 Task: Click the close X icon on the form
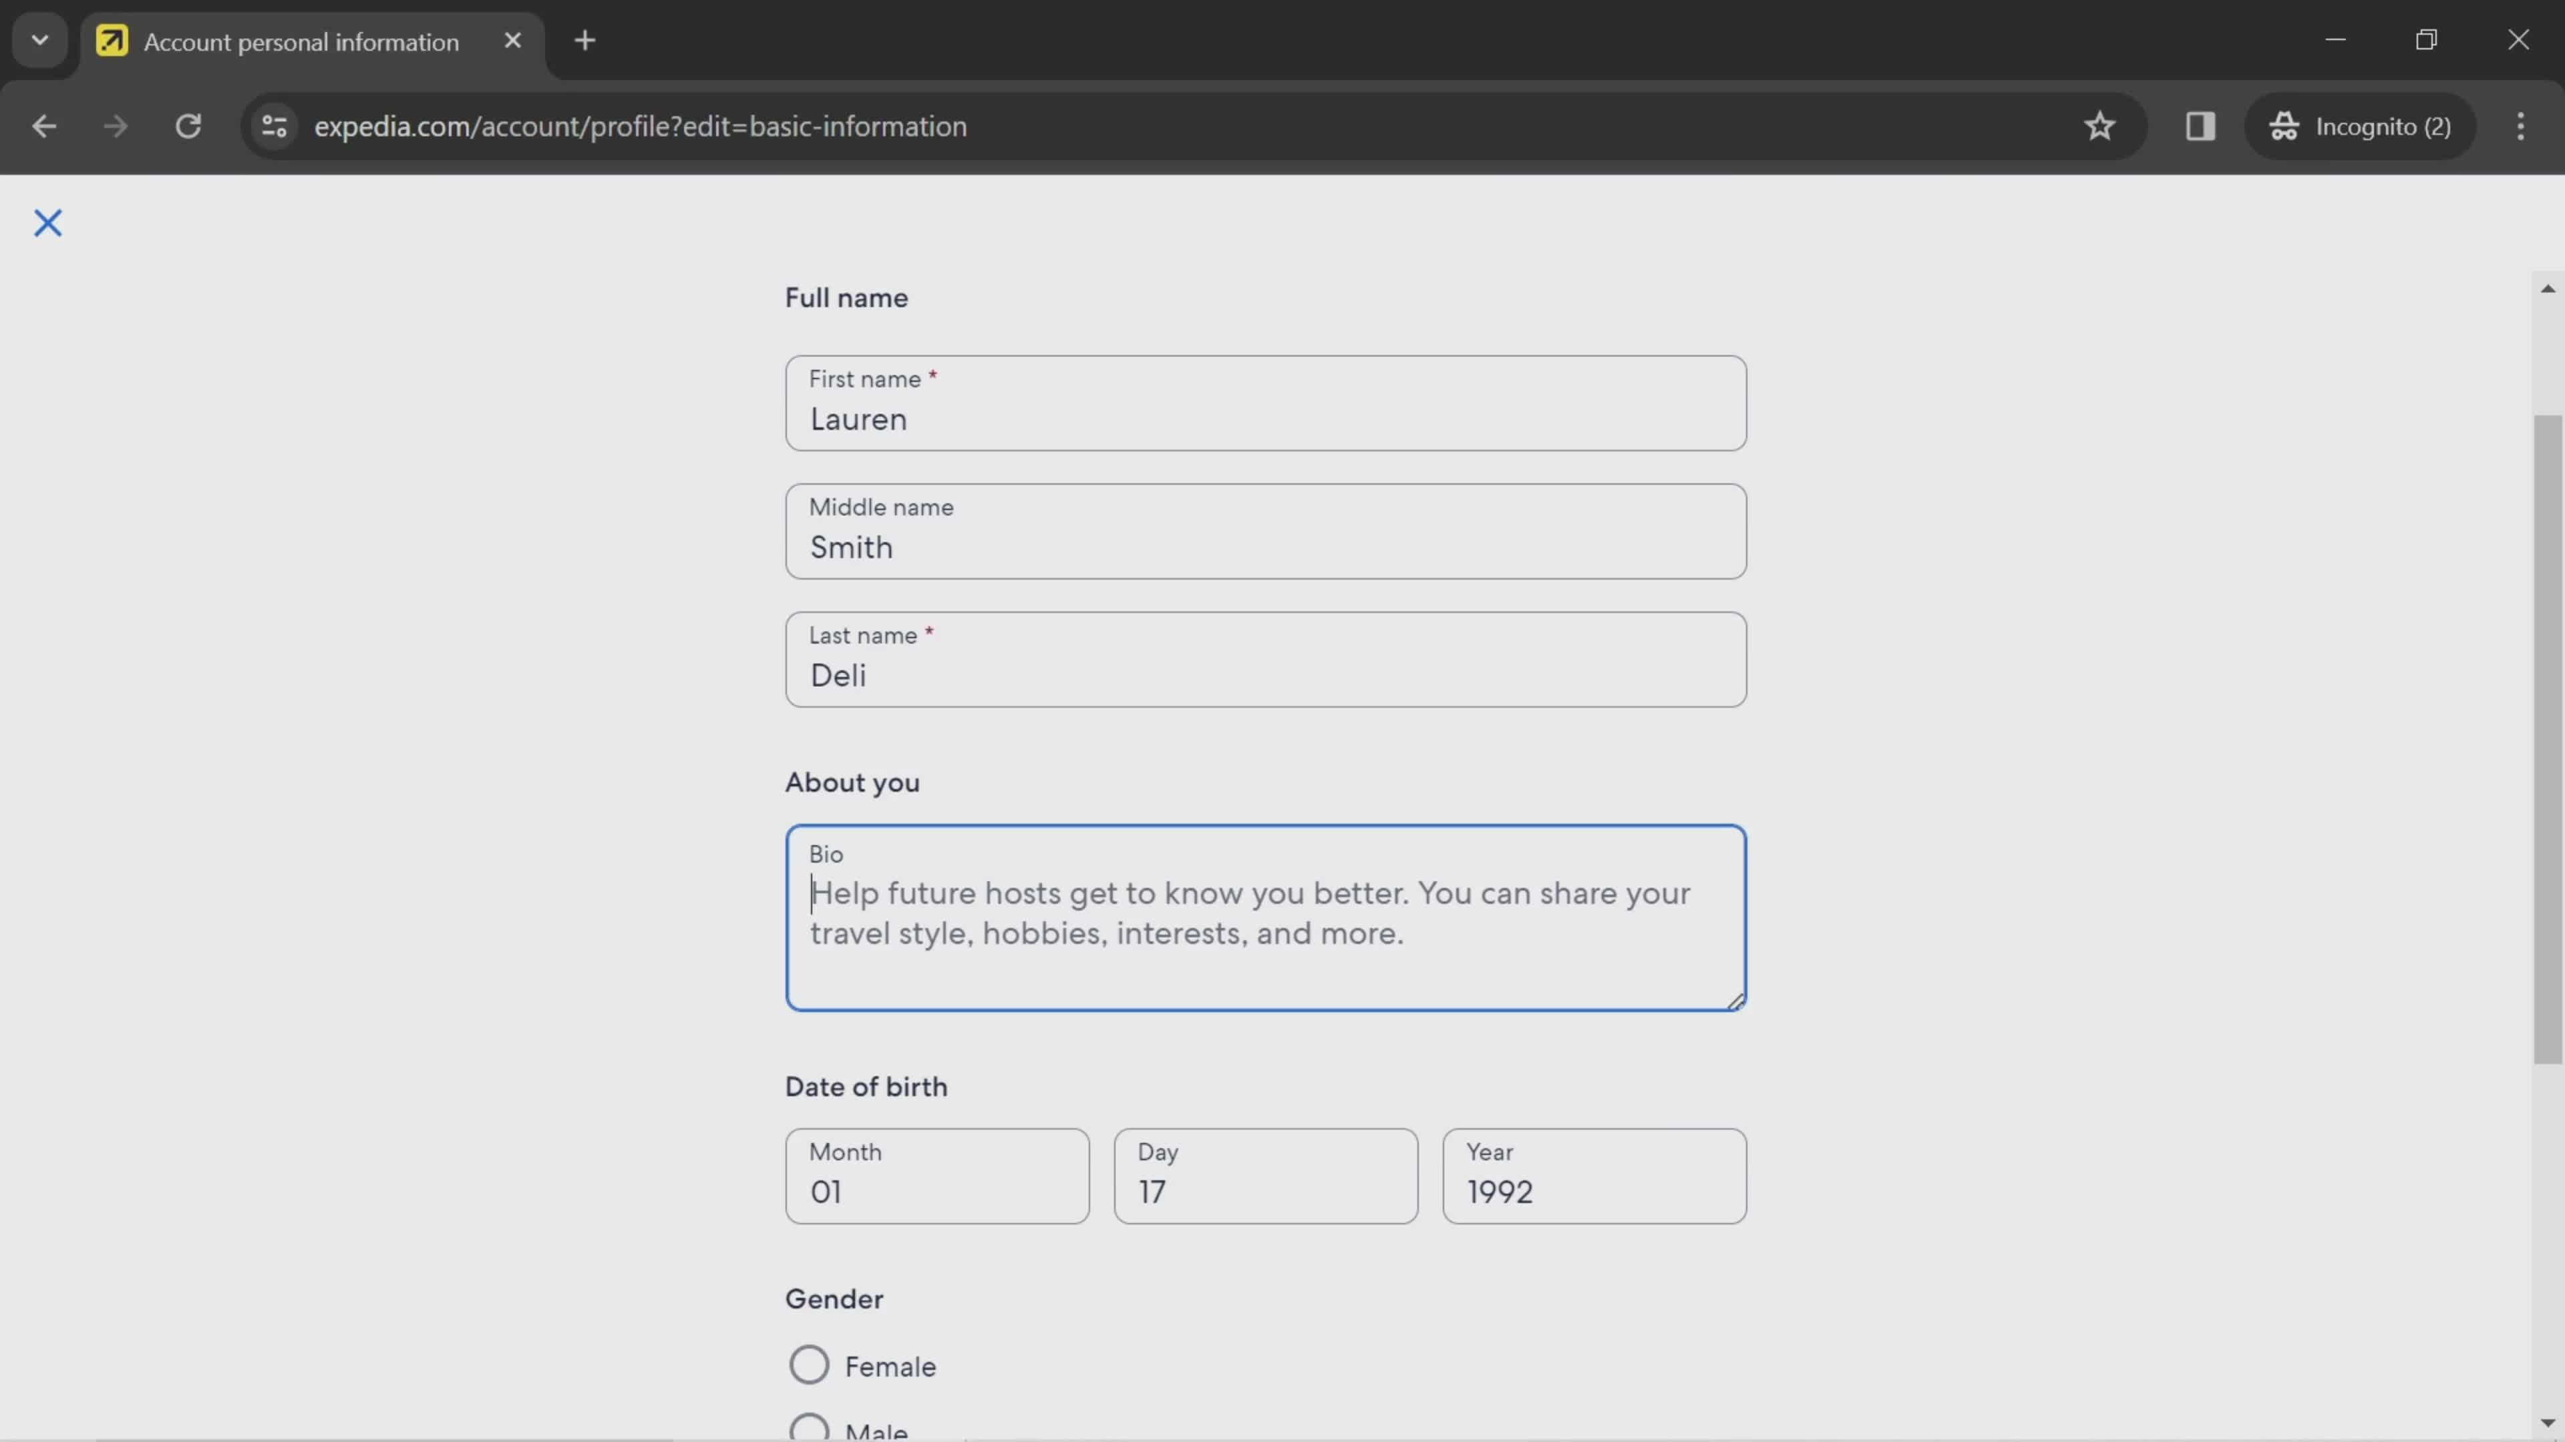pyautogui.click(x=47, y=220)
